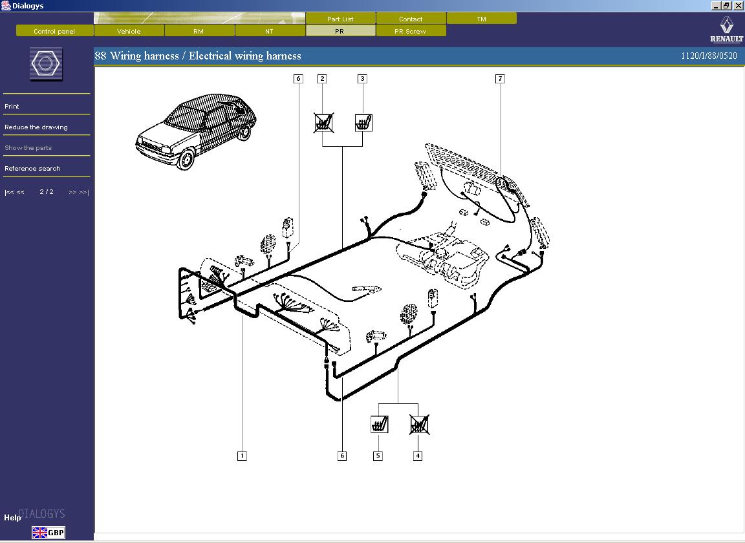
Task: Click the Renault logo
Action: tap(726, 30)
